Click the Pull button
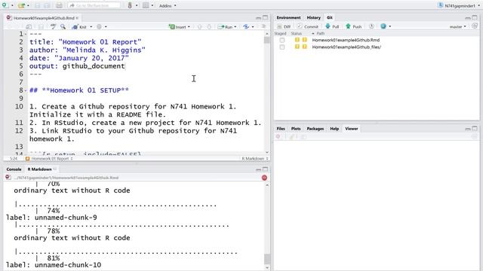 tap(332, 27)
